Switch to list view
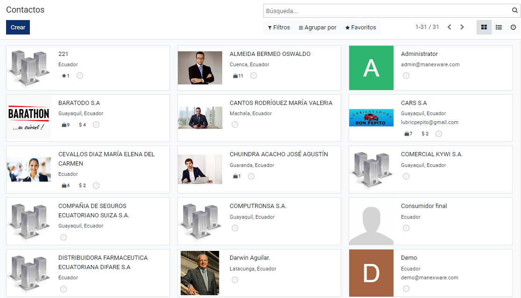Viewport: 521px width, 298px height. point(499,27)
